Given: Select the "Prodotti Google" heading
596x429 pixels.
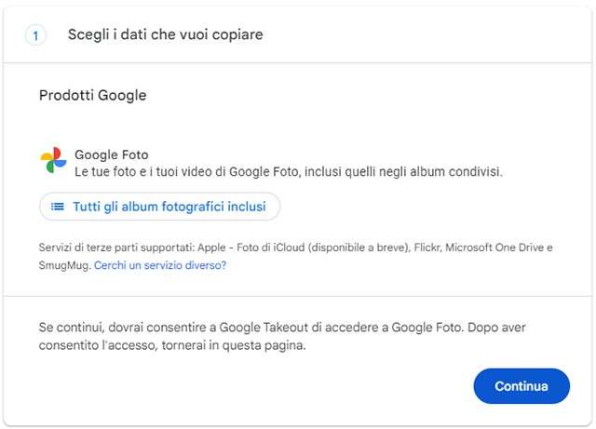Looking at the screenshot, I should [x=93, y=95].
